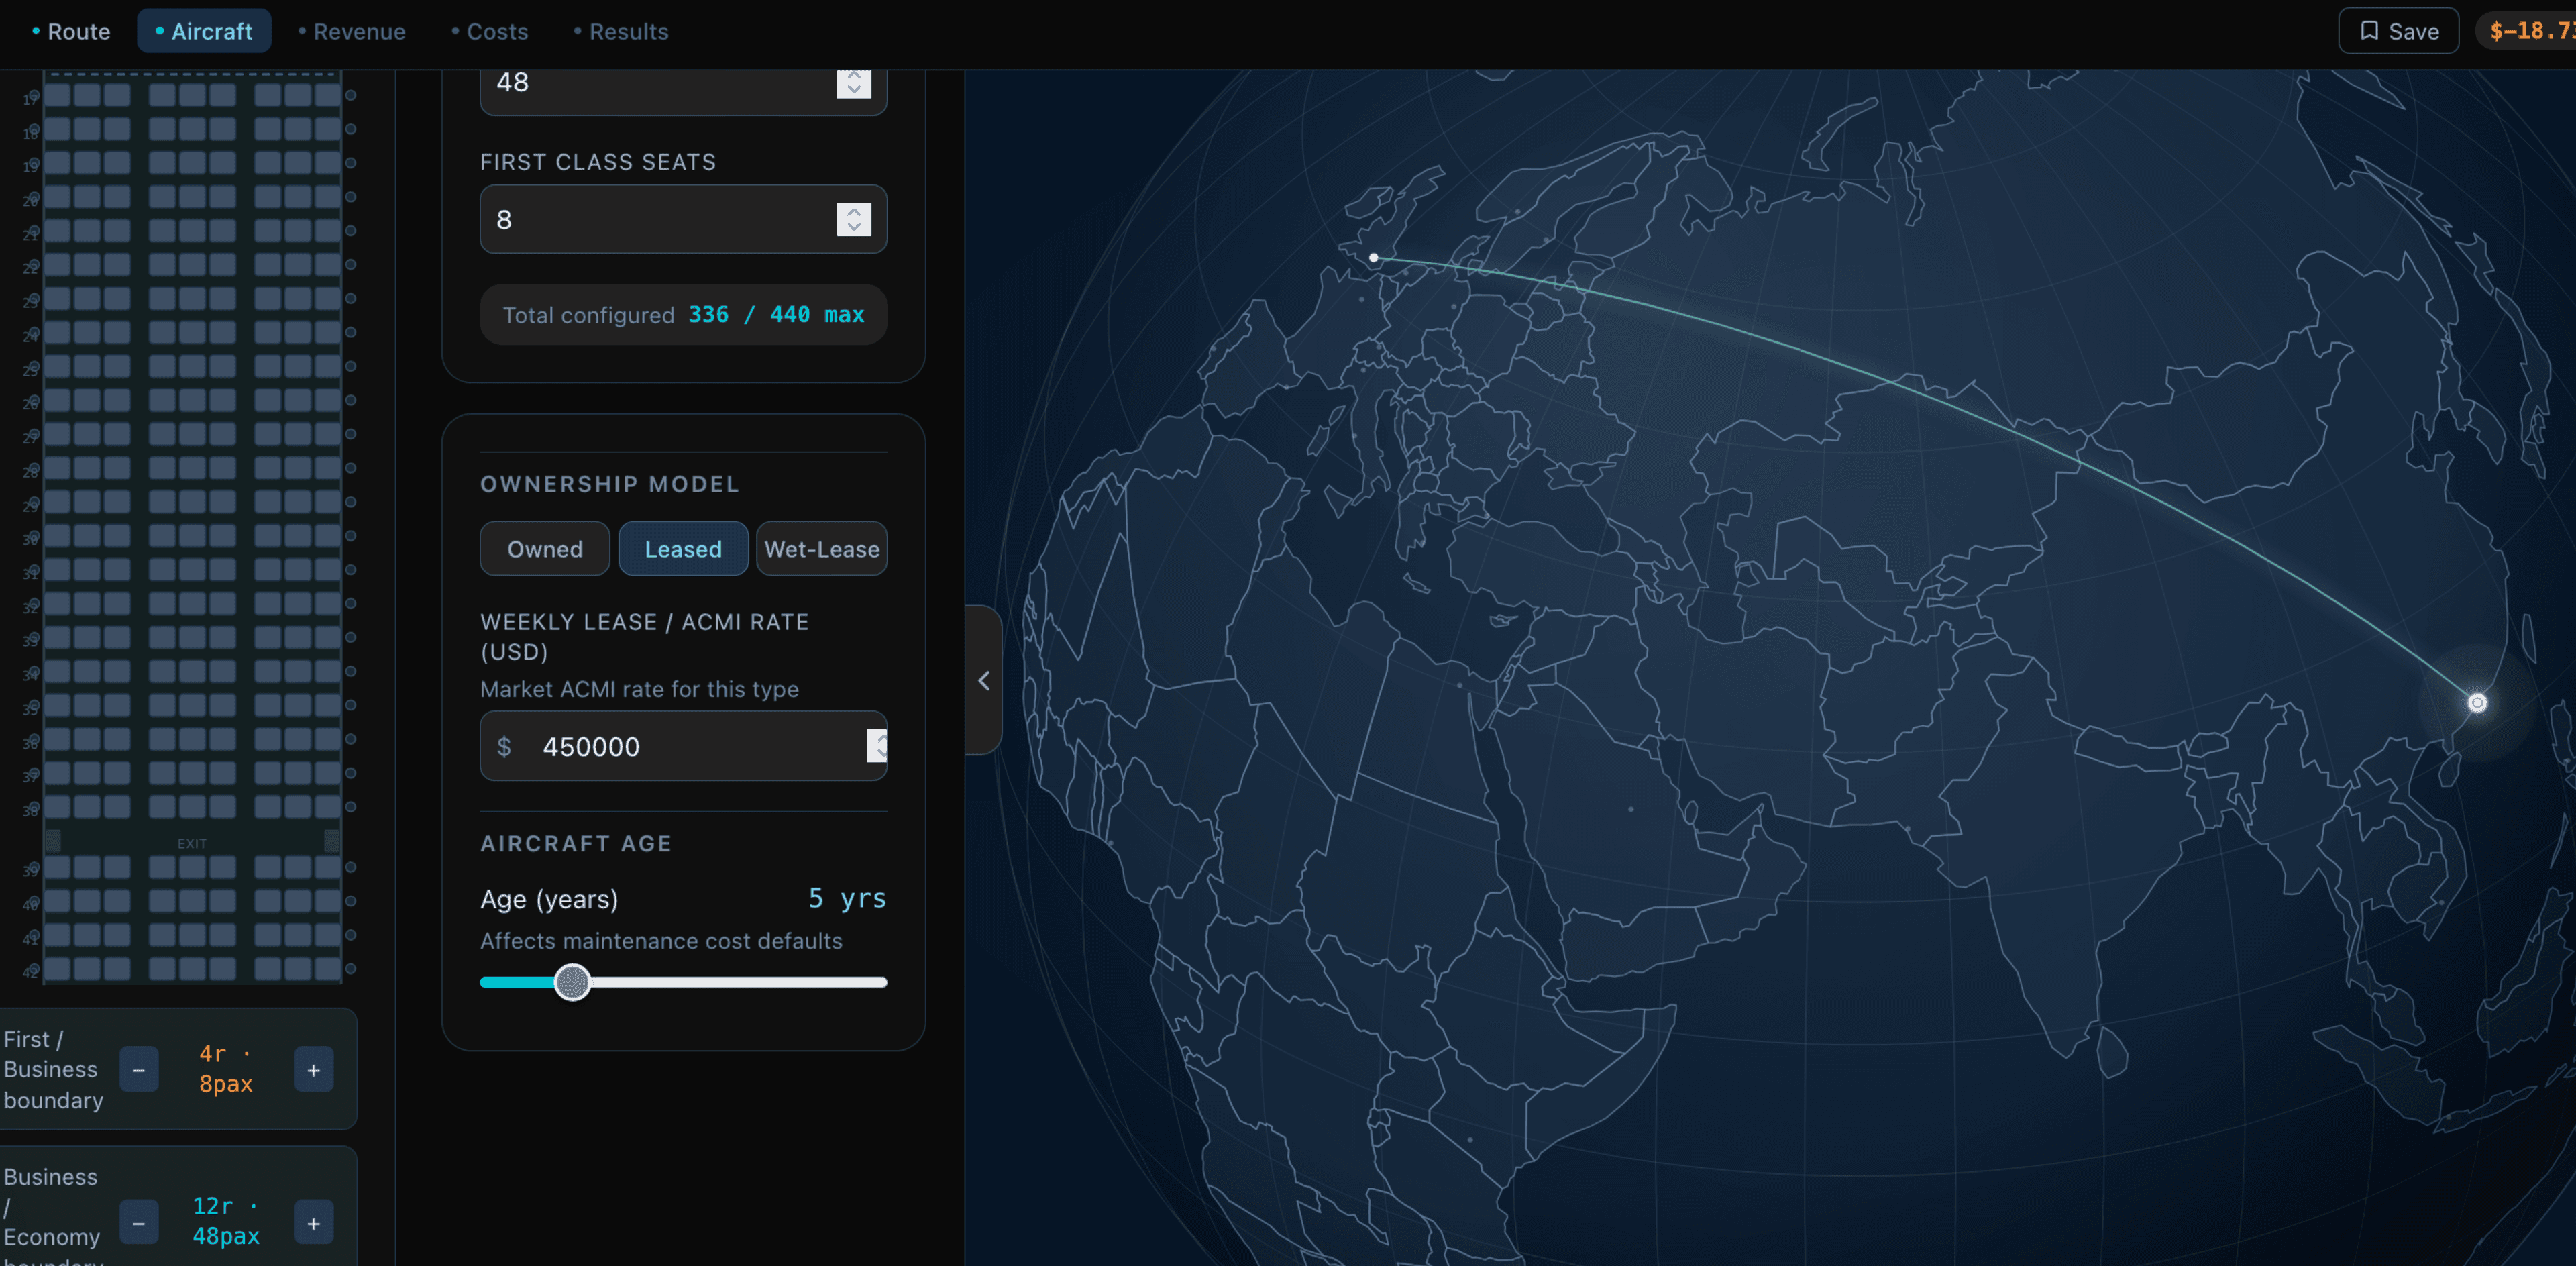The width and height of the screenshot is (2576, 1266).
Task: Select the Leased ownership model
Action: pyautogui.click(x=683, y=549)
